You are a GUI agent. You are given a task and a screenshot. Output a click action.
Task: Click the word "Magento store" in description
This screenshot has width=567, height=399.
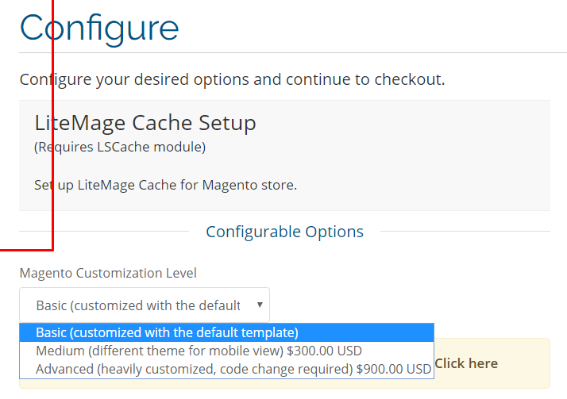coord(249,185)
